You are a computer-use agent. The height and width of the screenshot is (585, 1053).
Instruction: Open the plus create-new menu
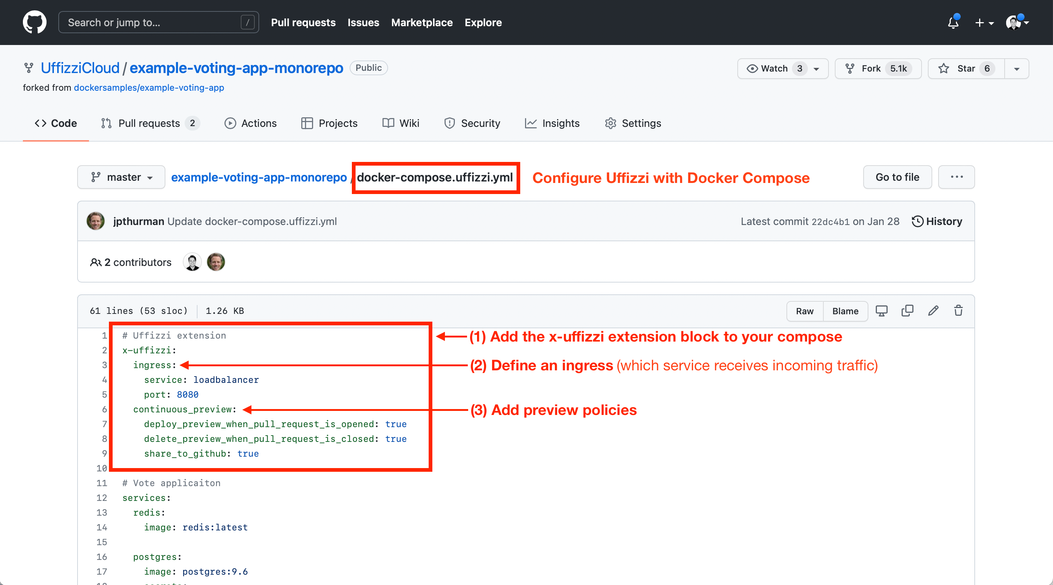pos(984,23)
